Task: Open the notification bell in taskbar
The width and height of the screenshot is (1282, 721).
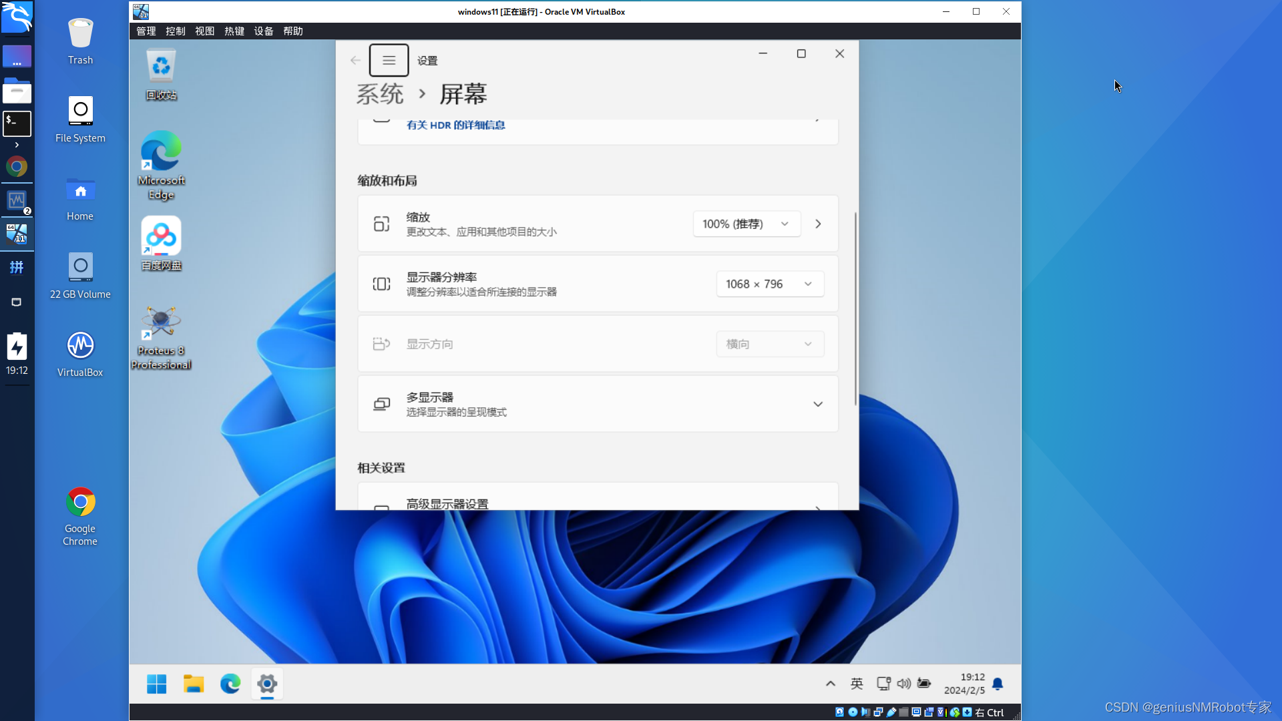Action: click(x=998, y=684)
